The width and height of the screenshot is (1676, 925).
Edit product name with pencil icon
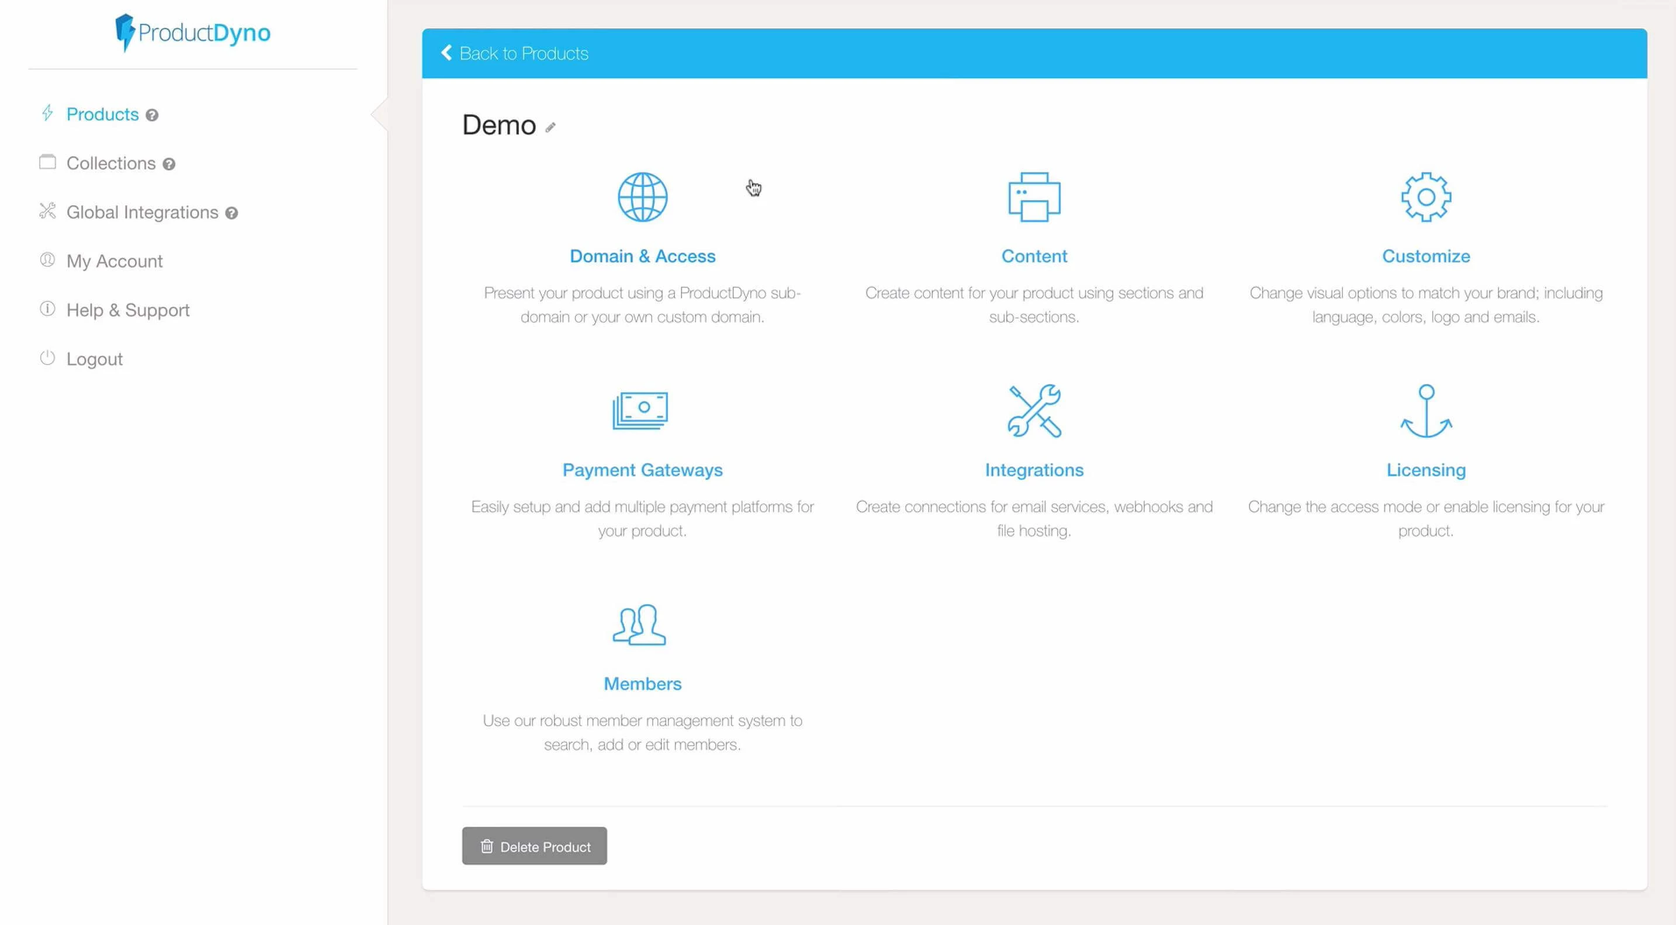550,127
